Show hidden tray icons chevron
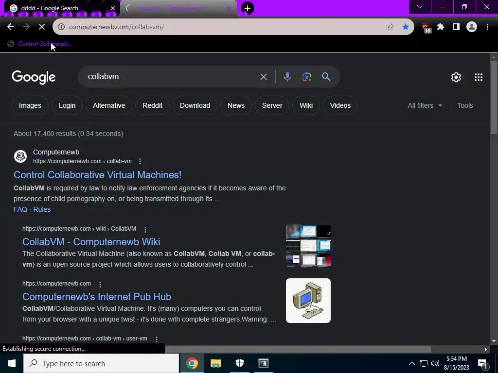The image size is (498, 373). 411,363
